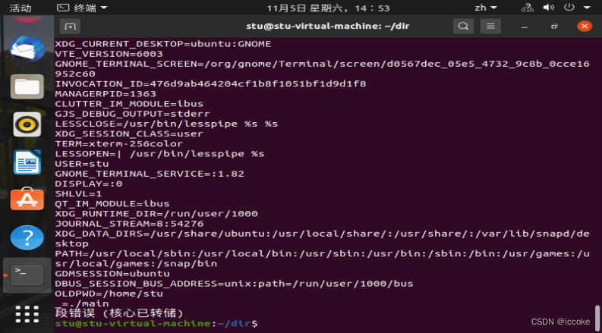Open LibreOffice Writer from the dock
The width and height of the screenshot is (602, 333).
pyautogui.click(x=27, y=162)
